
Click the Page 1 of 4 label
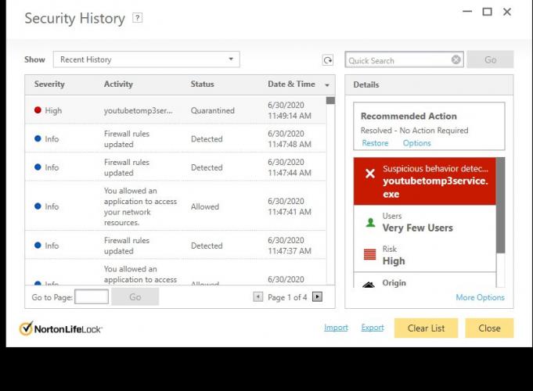[287, 297]
